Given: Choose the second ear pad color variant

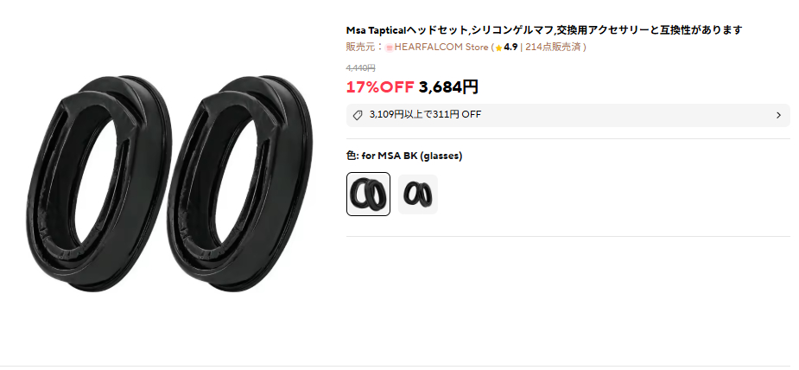Looking at the screenshot, I should (x=418, y=195).
